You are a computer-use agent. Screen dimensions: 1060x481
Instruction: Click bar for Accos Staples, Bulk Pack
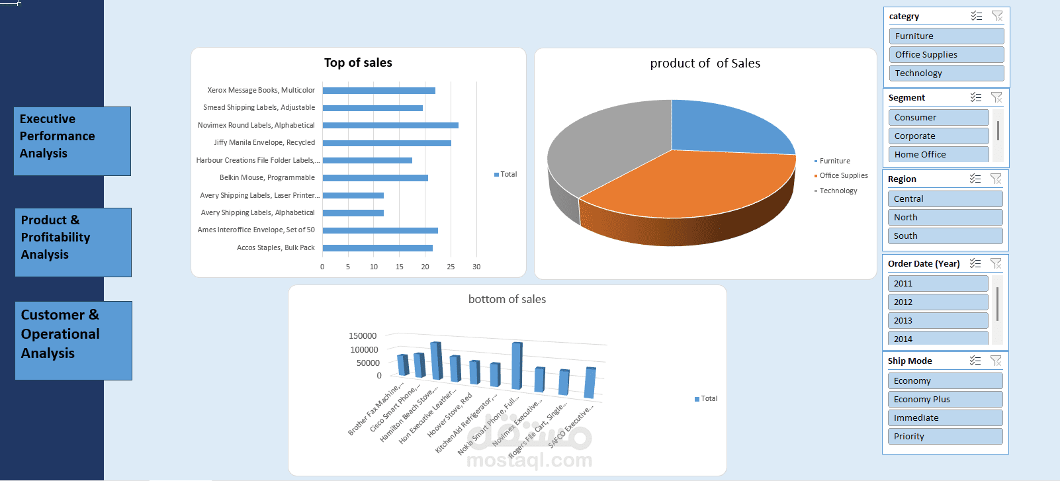pyautogui.click(x=378, y=248)
